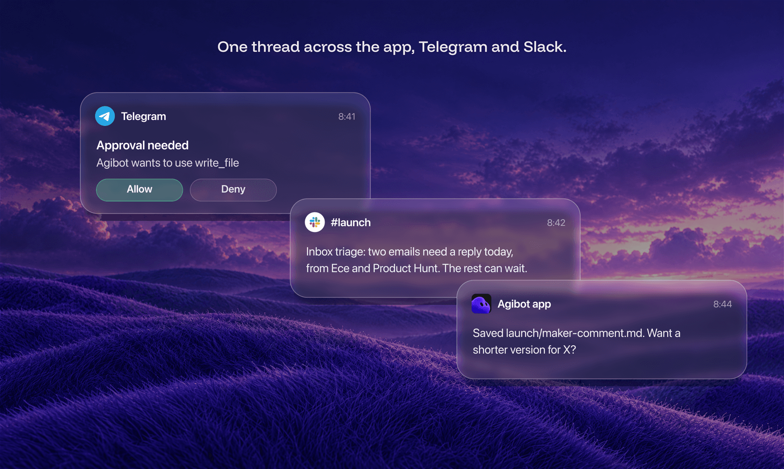Click the "Telegram" notification title
784x469 pixels.
pyautogui.click(x=143, y=116)
